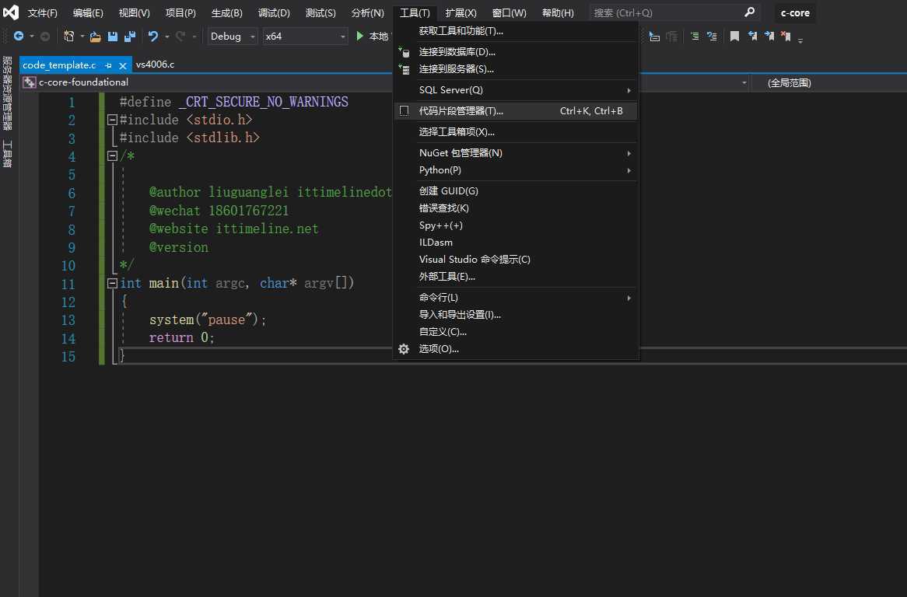Viewport: 907px width, 597px height.
Task: Open Visual Studio 命令提示(C)
Action: click(x=516, y=260)
